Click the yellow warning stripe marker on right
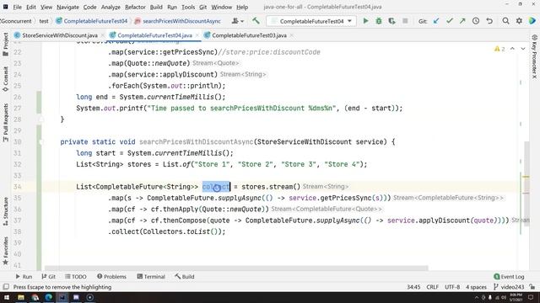This screenshot has width=540, height=303. coord(526,177)
